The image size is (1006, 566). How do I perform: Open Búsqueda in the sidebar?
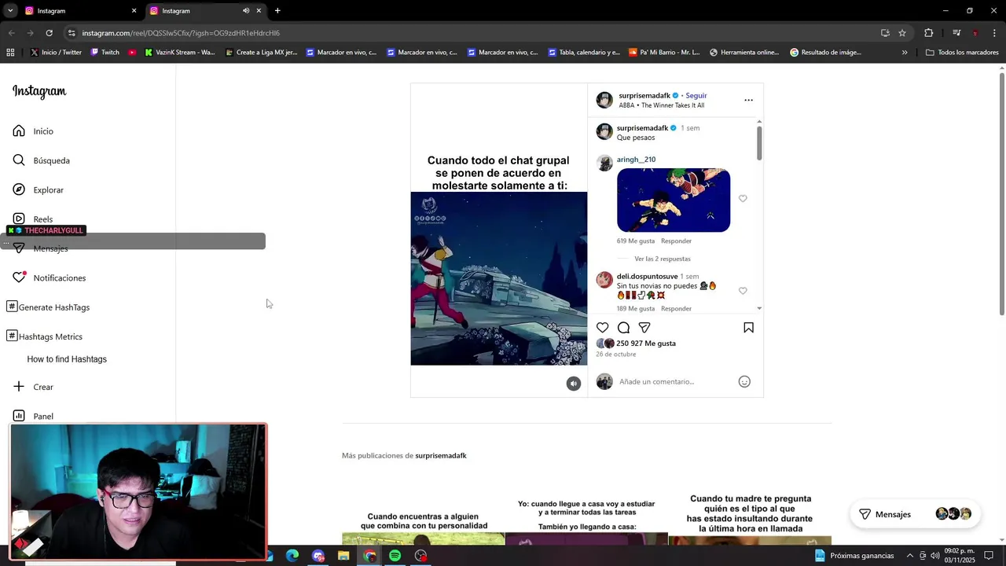(x=41, y=160)
